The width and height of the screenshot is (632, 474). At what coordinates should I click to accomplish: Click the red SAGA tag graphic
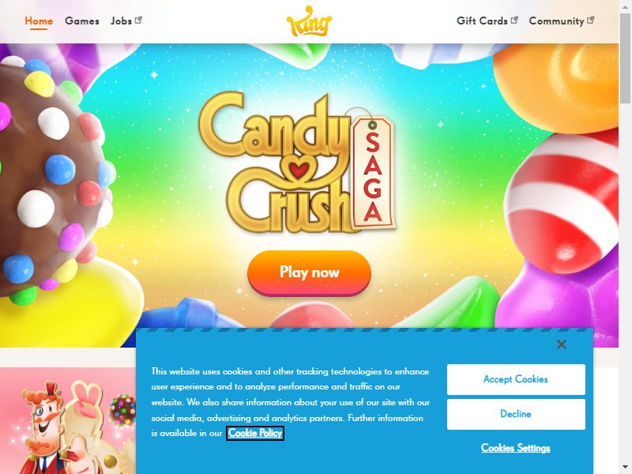373,173
